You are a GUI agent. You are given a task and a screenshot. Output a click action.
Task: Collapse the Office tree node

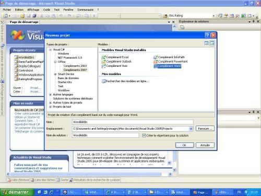click(x=55, y=62)
